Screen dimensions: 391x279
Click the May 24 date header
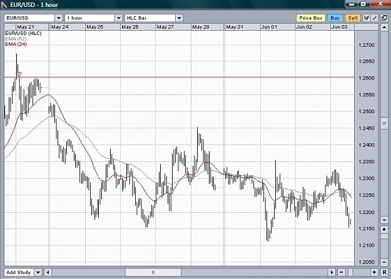coord(67,27)
